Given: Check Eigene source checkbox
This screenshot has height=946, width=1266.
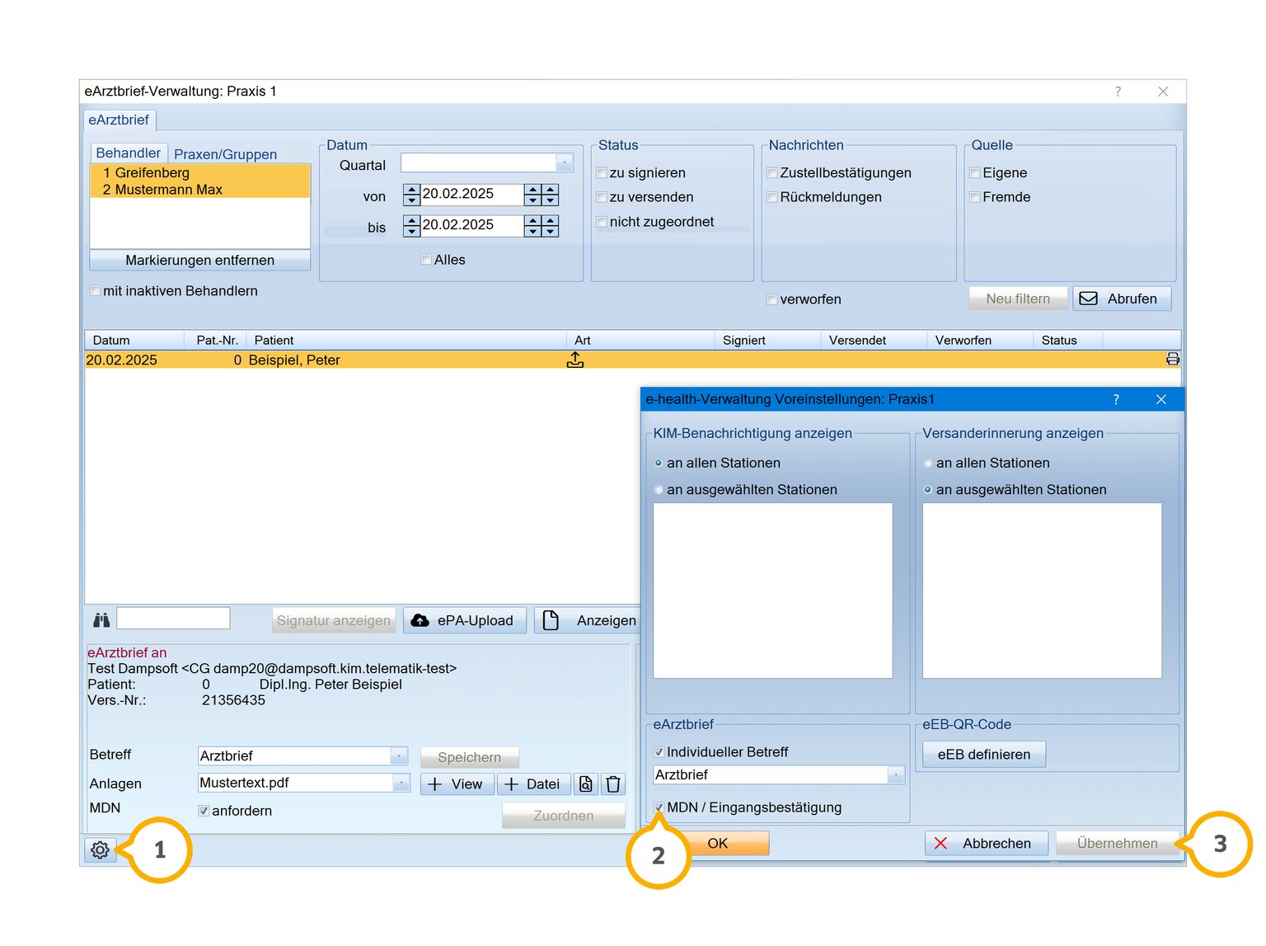Looking at the screenshot, I should click(x=975, y=173).
